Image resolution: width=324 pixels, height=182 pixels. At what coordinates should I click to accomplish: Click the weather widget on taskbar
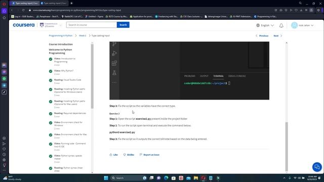[x=12, y=178]
